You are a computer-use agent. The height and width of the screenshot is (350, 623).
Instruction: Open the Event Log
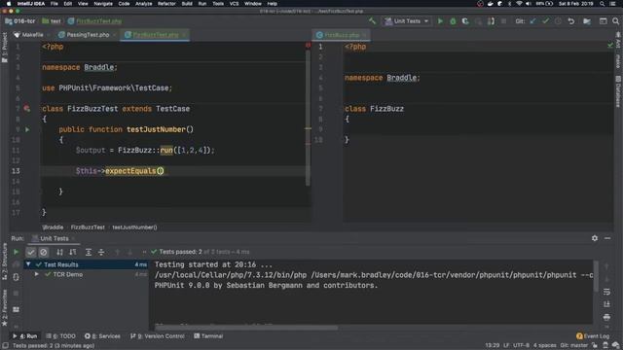(593, 336)
